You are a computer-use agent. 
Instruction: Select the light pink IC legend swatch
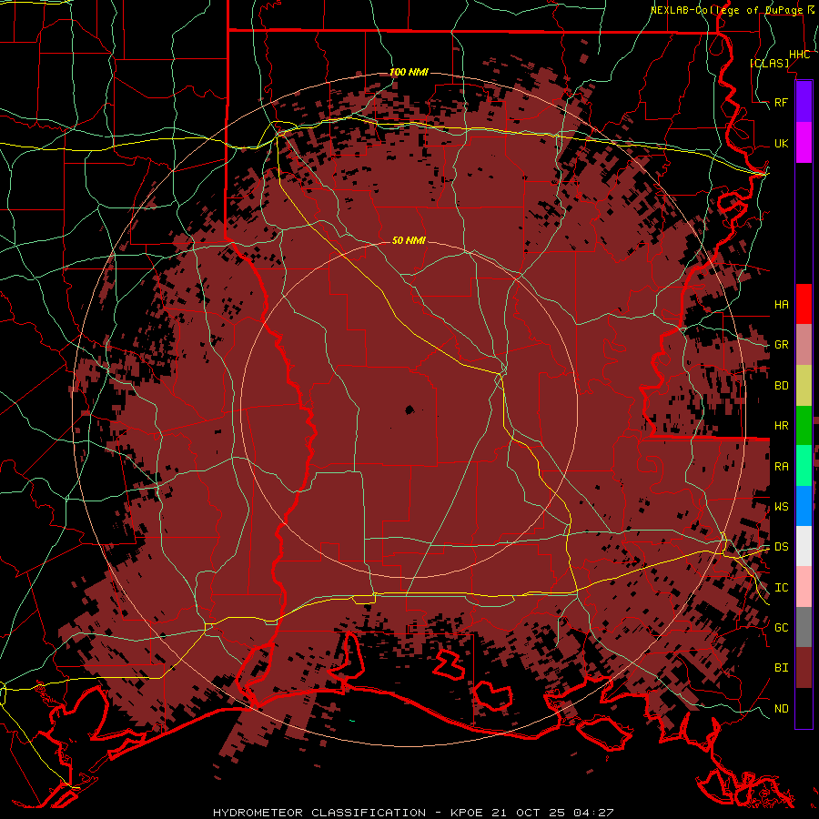804,587
